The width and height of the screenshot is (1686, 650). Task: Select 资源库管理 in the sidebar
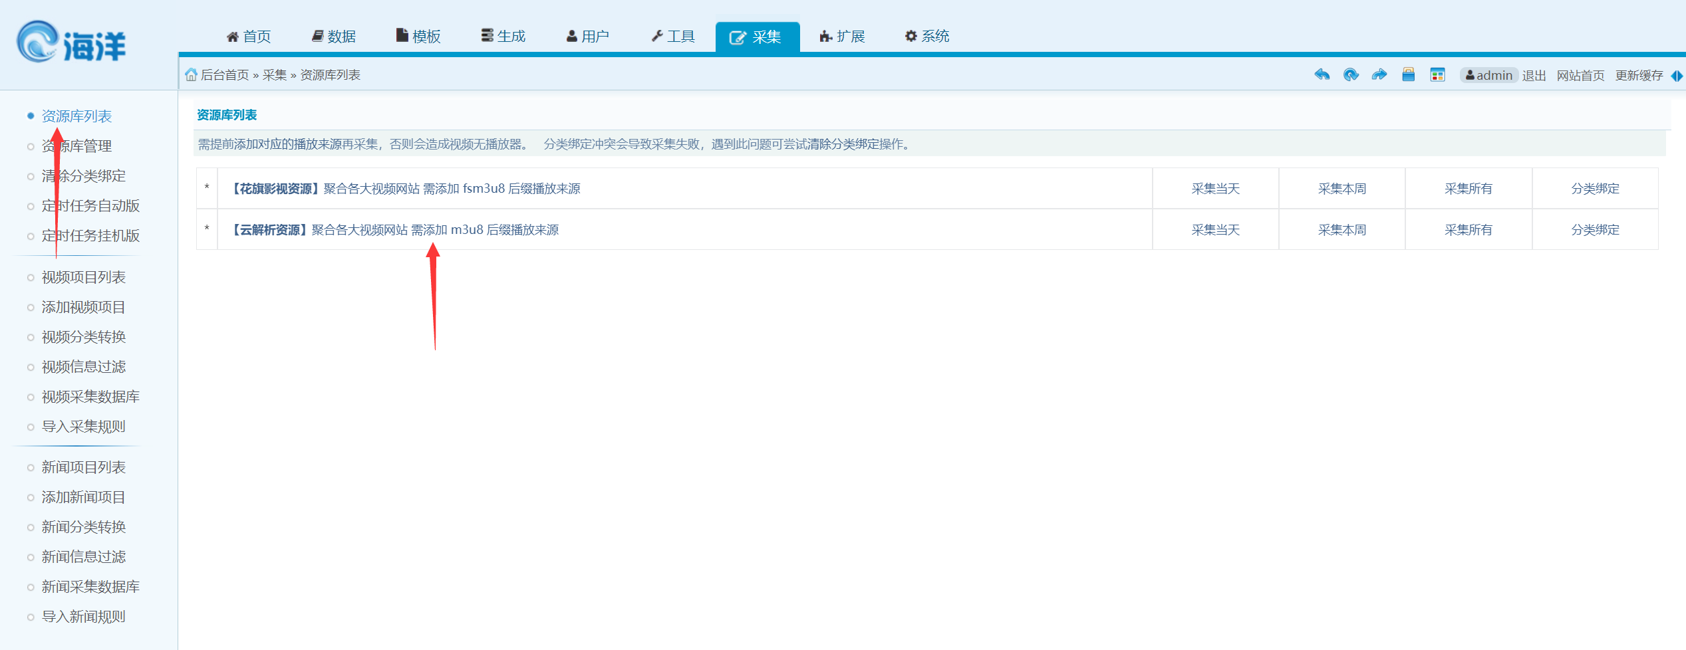76,146
